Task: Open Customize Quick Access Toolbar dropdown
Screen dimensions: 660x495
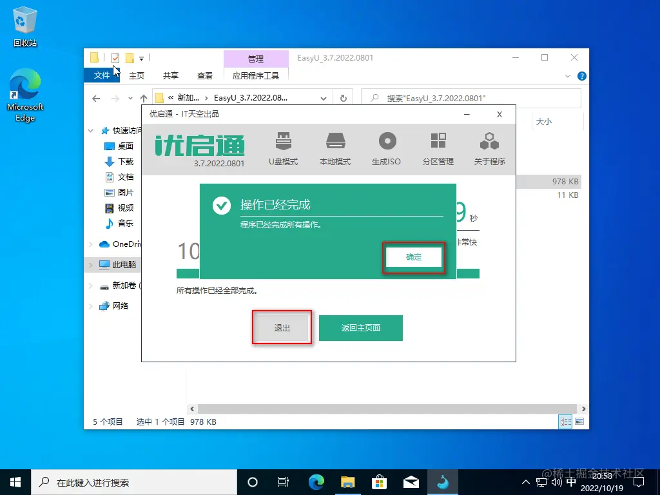Action: coord(141,58)
